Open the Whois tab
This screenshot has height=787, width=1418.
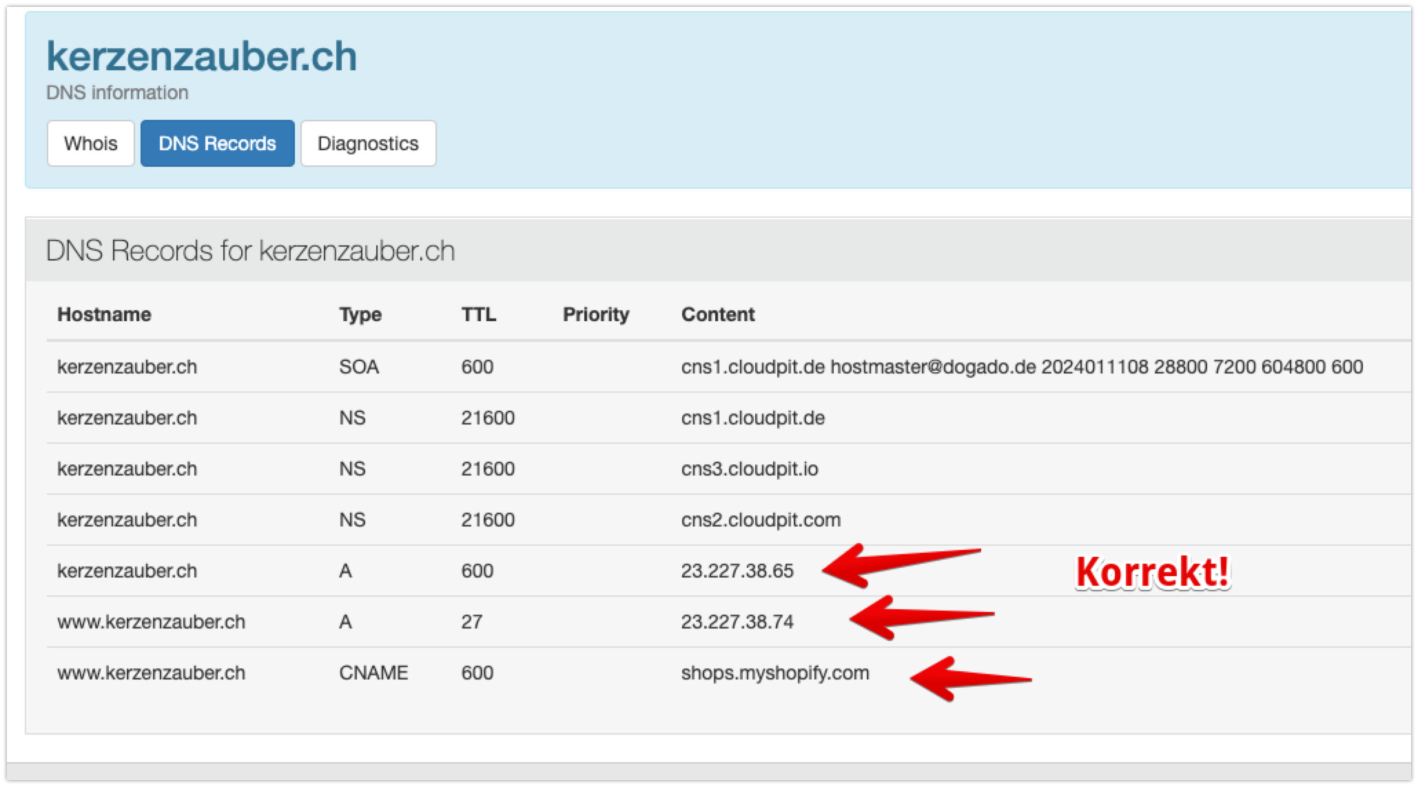[x=90, y=143]
